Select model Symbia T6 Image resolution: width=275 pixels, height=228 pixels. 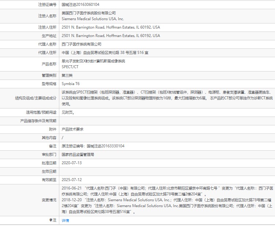[x=71, y=84]
